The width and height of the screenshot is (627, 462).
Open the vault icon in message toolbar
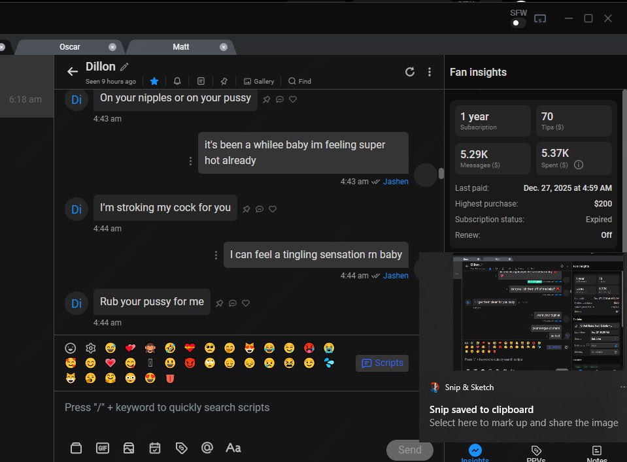coord(76,448)
